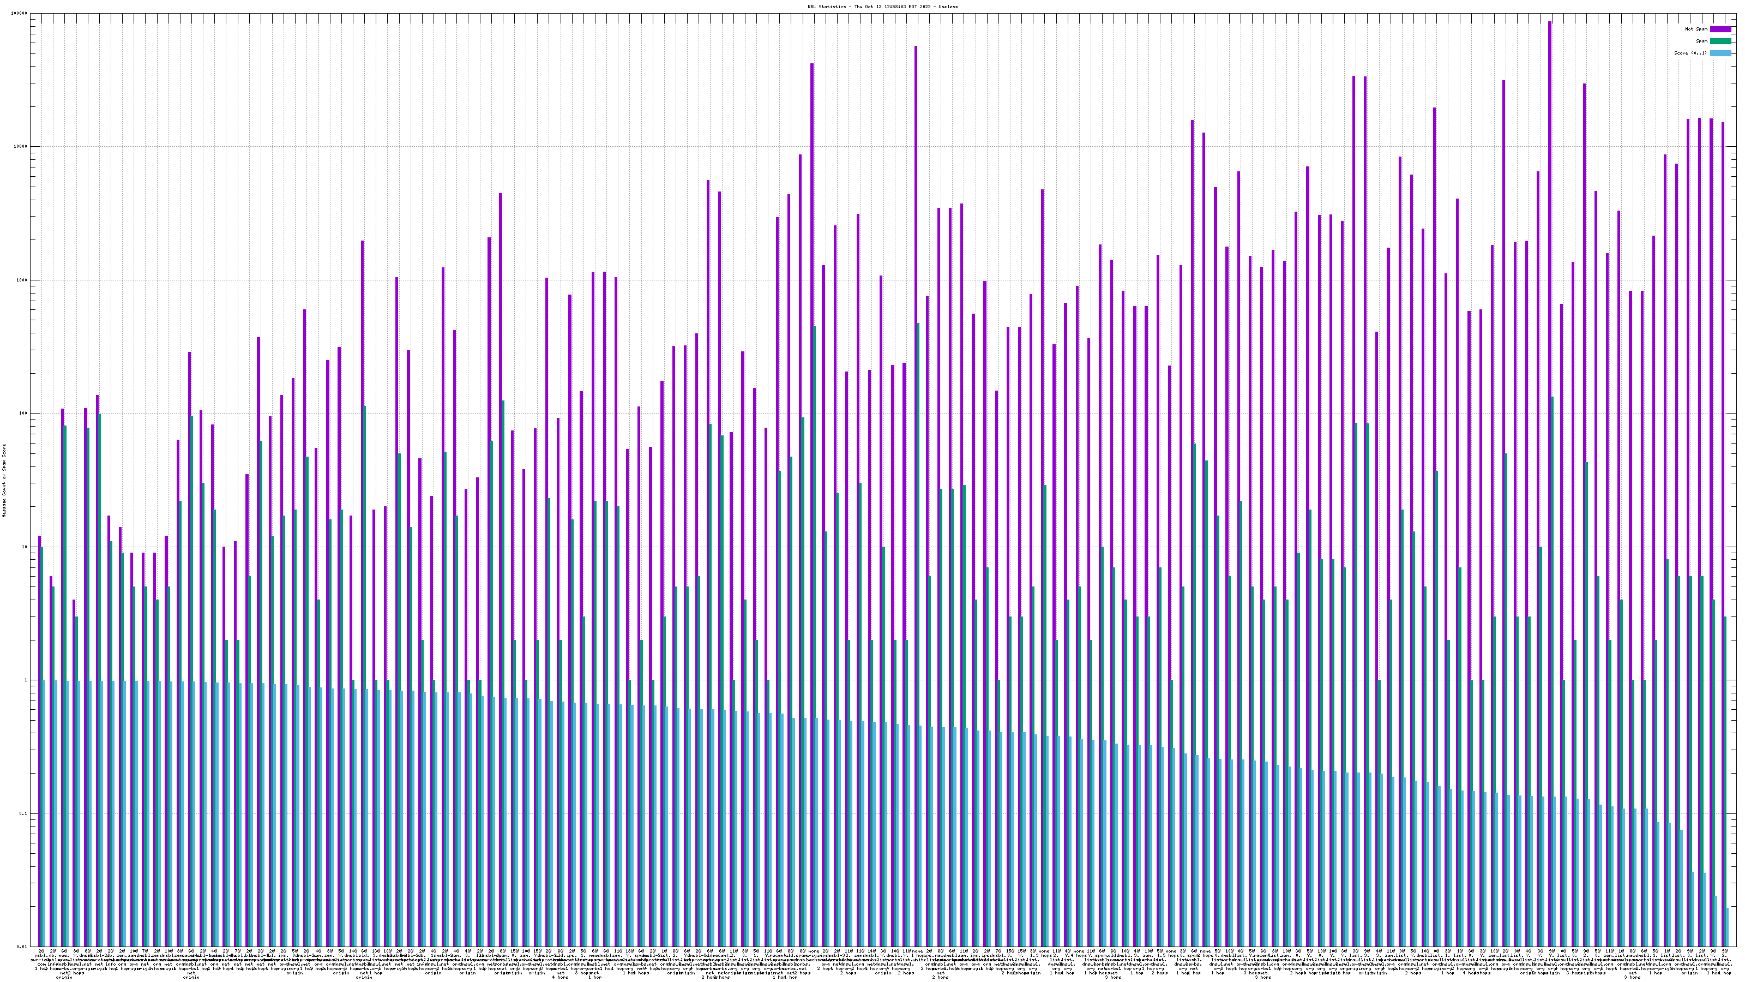The image size is (1745, 982).
Task: Click the 'Not Spam' legend label
Action: coord(1696,29)
